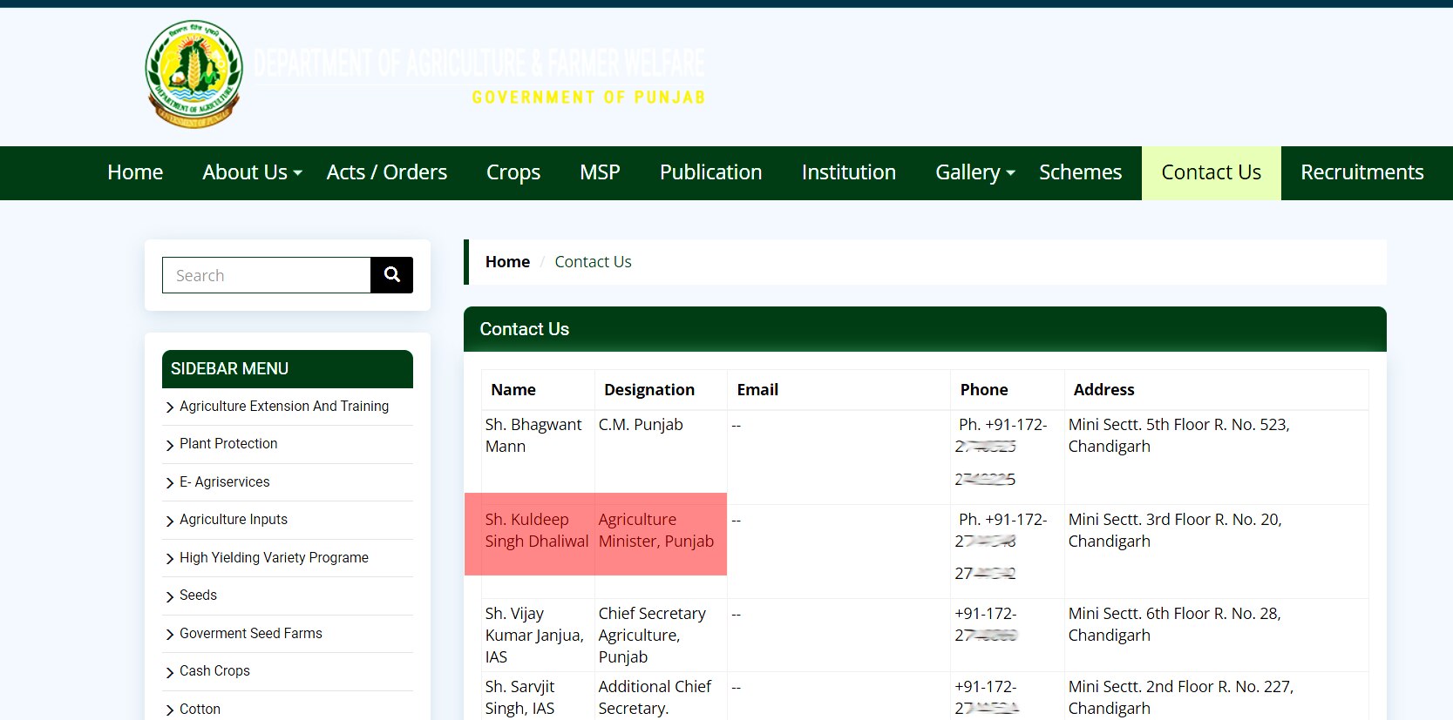
Task: Click the chevron beside Goverment Seed Farms
Action: 170,635
